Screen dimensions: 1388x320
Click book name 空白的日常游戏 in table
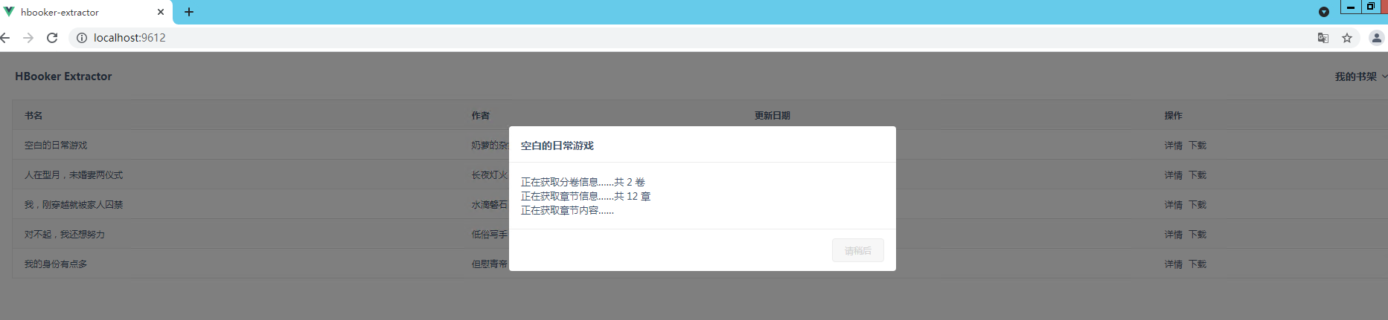(x=56, y=146)
